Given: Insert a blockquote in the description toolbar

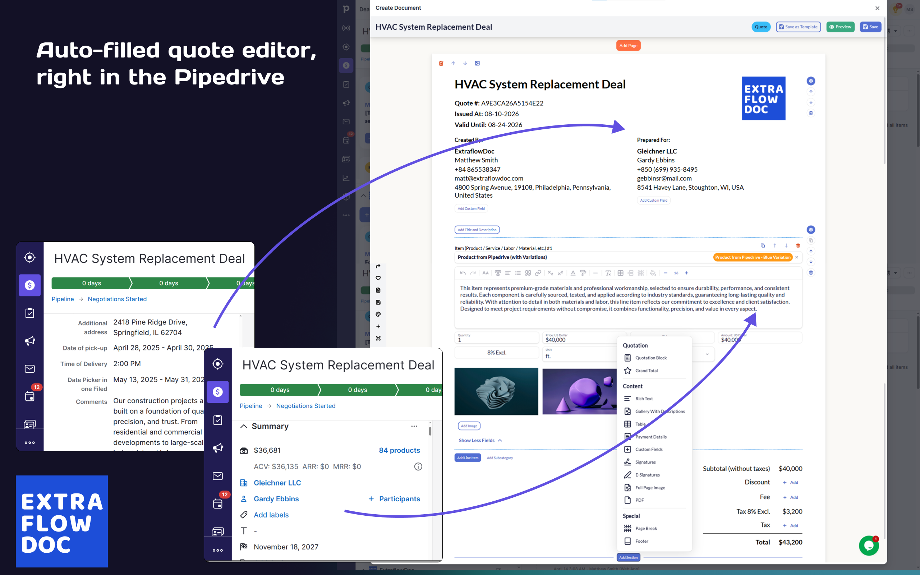Looking at the screenshot, I should [x=528, y=273].
